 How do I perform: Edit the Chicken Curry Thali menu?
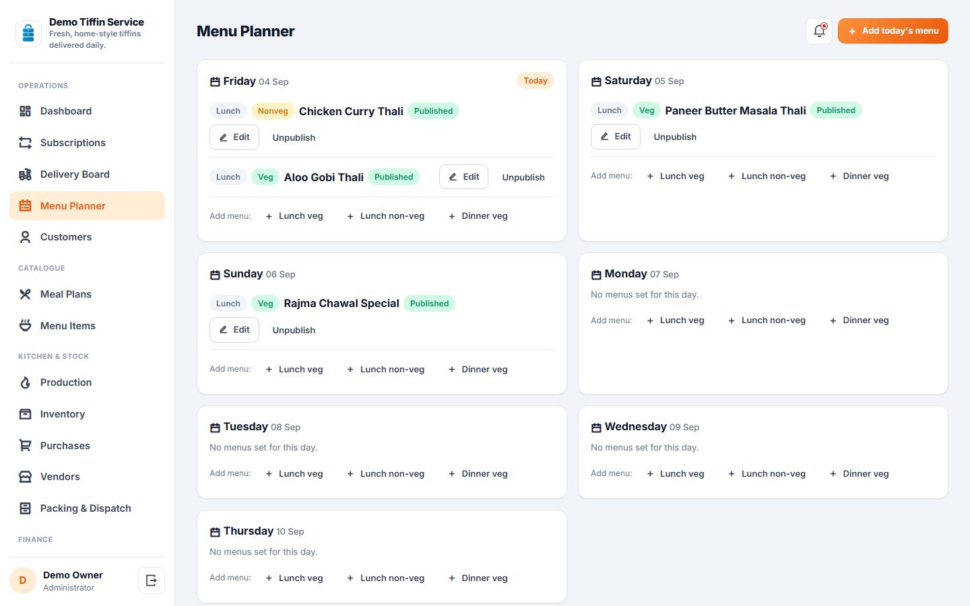[234, 137]
